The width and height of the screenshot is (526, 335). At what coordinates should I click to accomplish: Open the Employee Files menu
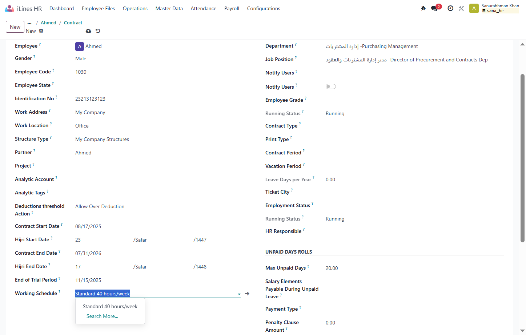(x=98, y=8)
